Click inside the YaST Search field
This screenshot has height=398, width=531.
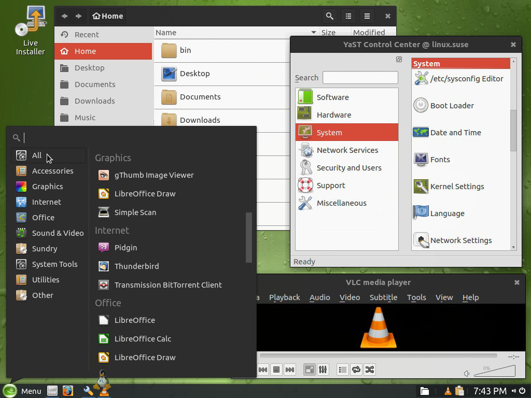(360, 77)
